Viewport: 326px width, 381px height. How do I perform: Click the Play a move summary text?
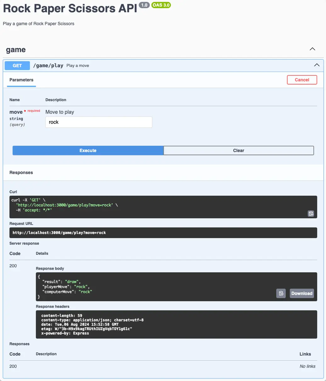point(77,65)
